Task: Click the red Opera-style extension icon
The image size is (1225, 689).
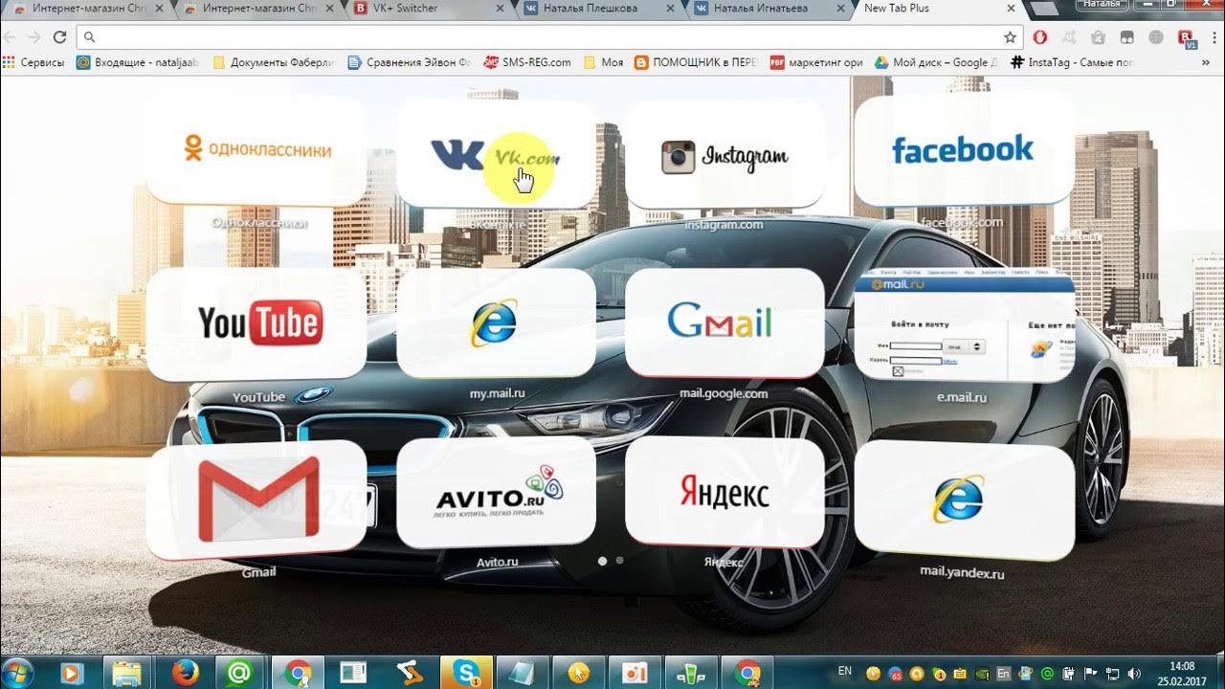Action: tap(1040, 37)
